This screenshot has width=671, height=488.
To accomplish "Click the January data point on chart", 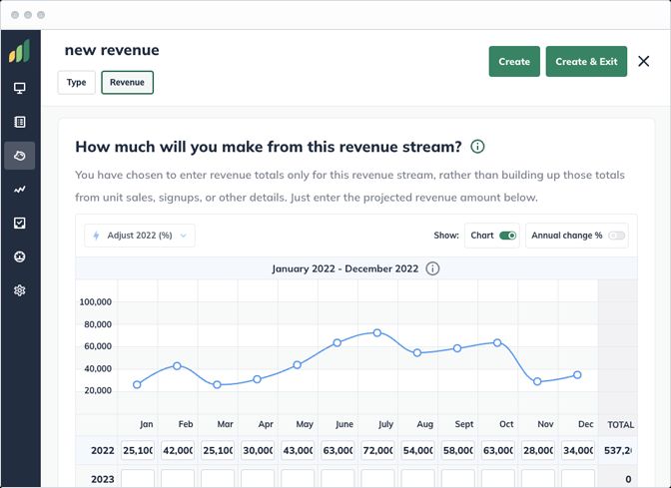I will coord(137,385).
